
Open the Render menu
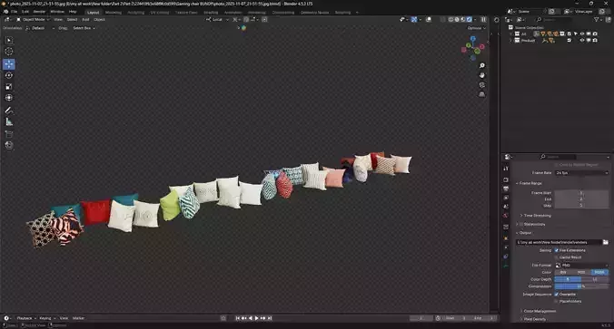pyautogui.click(x=39, y=12)
